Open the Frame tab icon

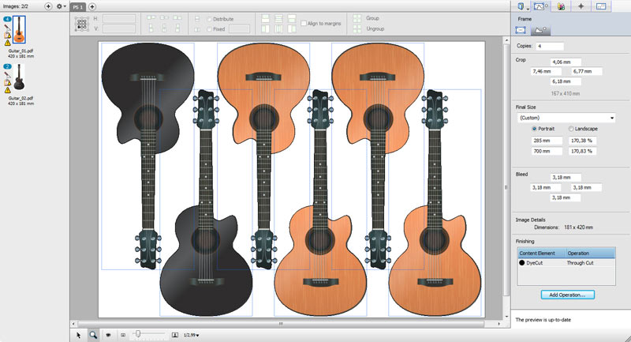(541, 6)
